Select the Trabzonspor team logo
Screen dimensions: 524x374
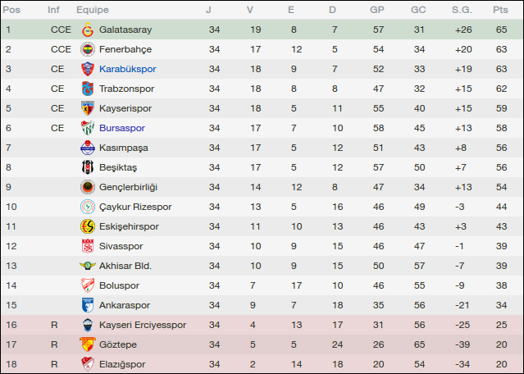coord(87,89)
